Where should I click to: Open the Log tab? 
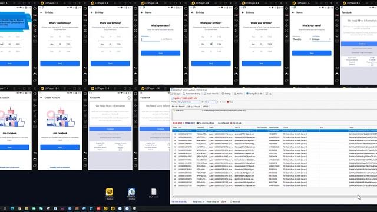(x=269, y=94)
